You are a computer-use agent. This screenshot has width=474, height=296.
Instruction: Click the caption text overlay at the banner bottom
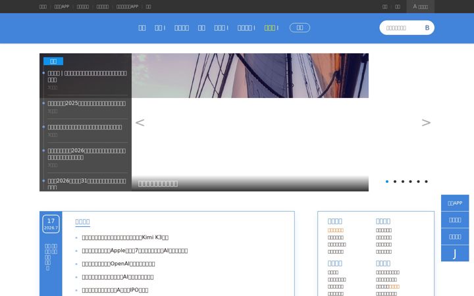pos(158,184)
